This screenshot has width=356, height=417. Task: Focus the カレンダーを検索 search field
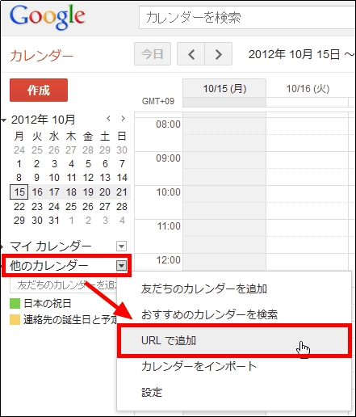[x=247, y=18]
